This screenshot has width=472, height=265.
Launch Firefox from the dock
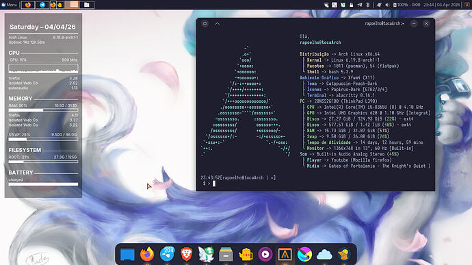pos(147,254)
